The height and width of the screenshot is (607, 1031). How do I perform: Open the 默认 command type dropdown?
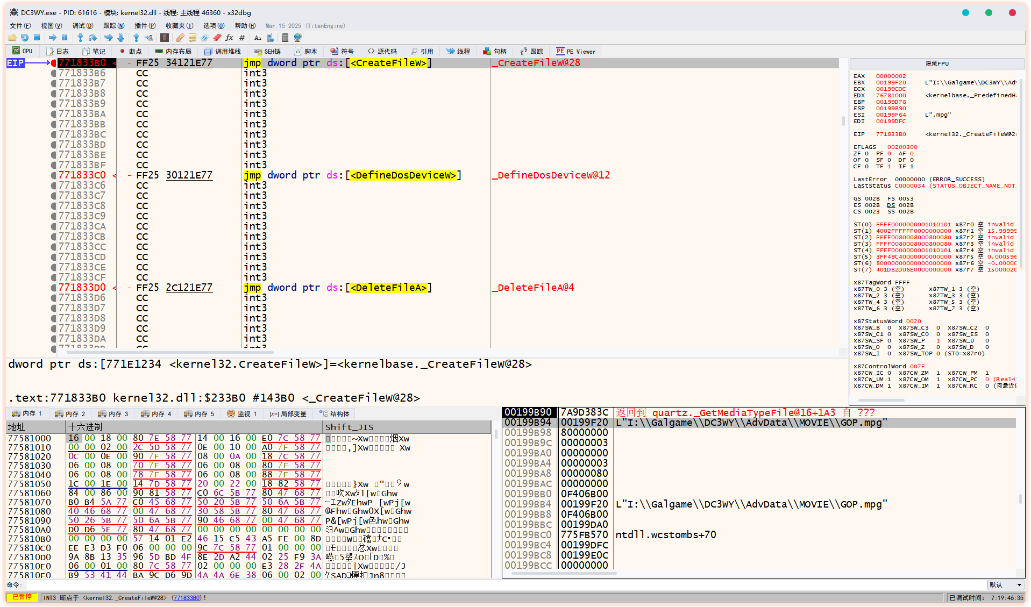[x=1006, y=585]
